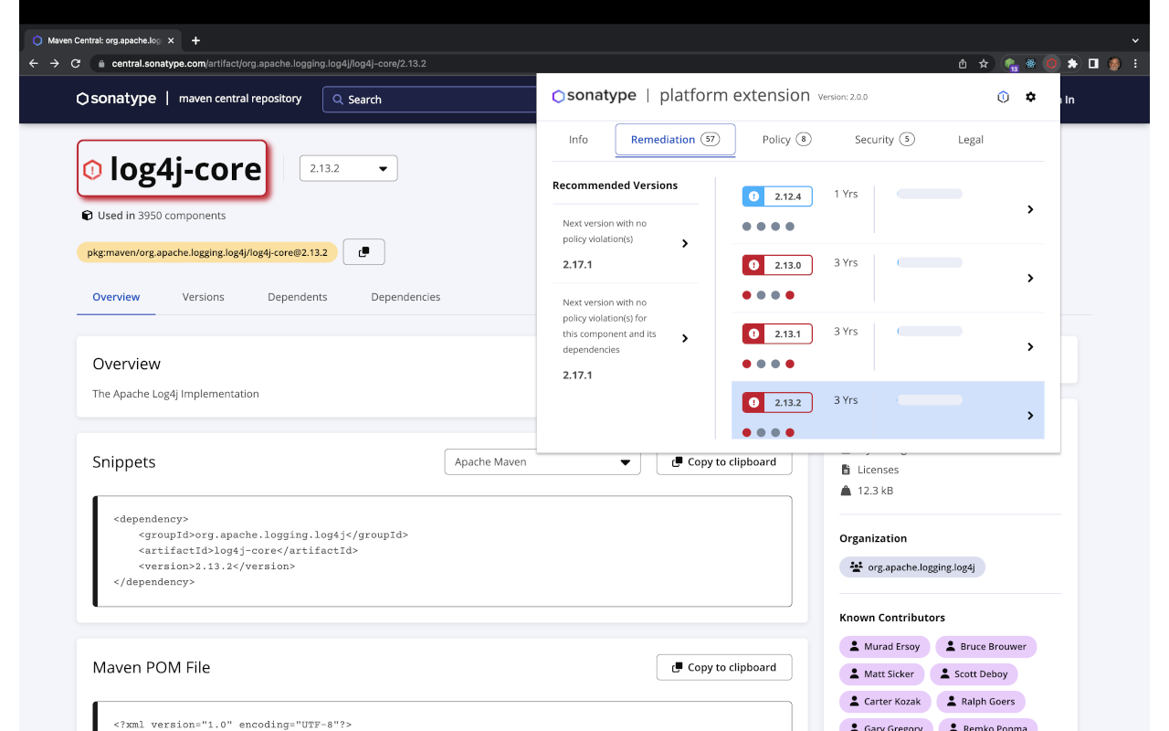Viewport: 1169px width, 731px height.
Task: Open the Chrome Extensions puzzle icon
Action: 1072,64
